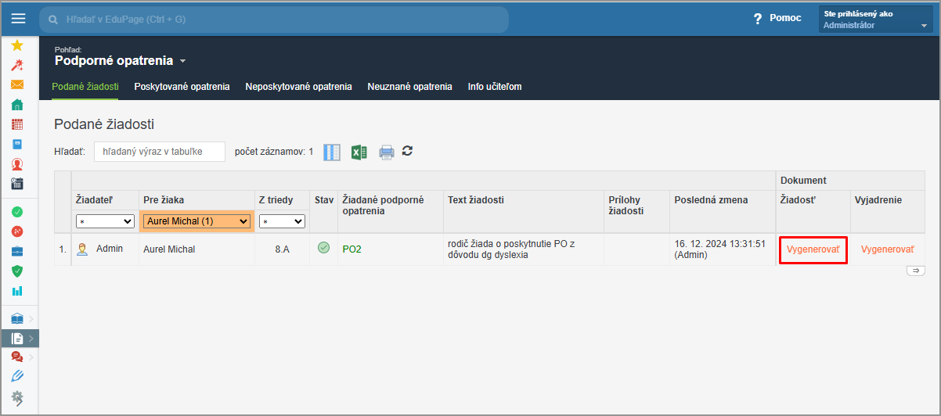Open the column settings table icon
The height and width of the screenshot is (416, 941).
pos(332,152)
